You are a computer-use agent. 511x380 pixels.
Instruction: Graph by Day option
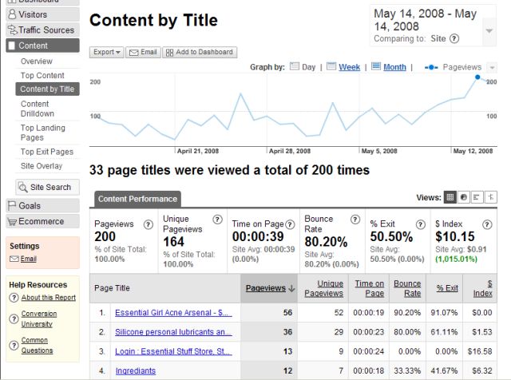click(x=308, y=67)
